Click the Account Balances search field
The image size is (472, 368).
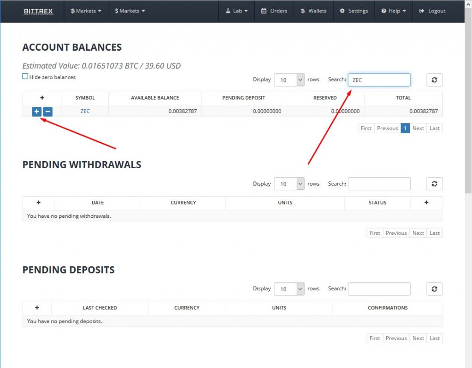tap(379, 80)
